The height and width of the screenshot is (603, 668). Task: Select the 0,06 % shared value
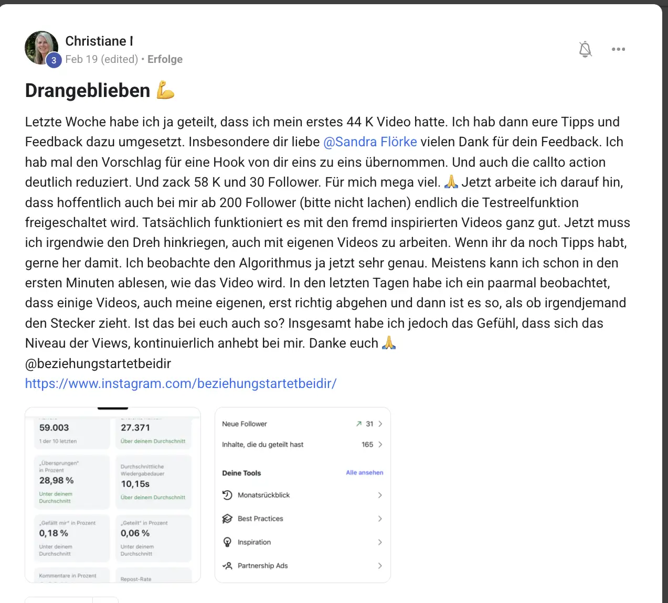point(135,533)
